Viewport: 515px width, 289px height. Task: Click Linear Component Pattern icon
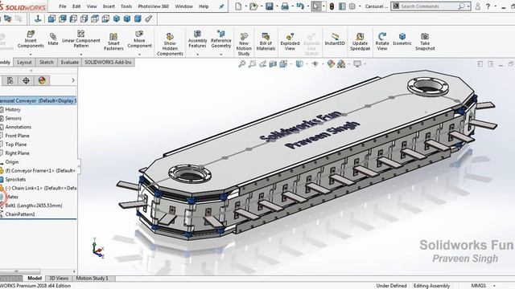pos(80,34)
